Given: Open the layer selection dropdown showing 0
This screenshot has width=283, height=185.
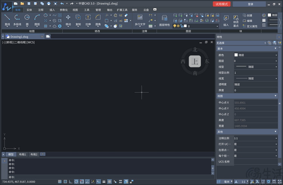Looking at the screenshot, I should (x=202, y=26).
